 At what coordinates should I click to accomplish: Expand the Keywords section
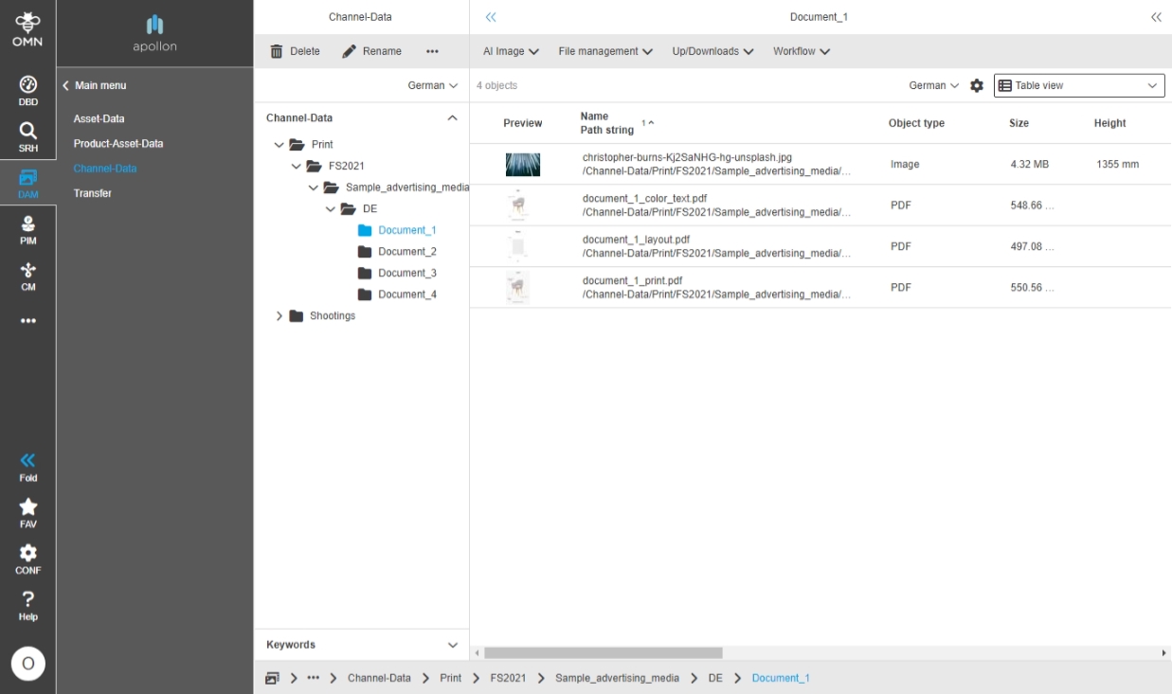click(x=452, y=645)
